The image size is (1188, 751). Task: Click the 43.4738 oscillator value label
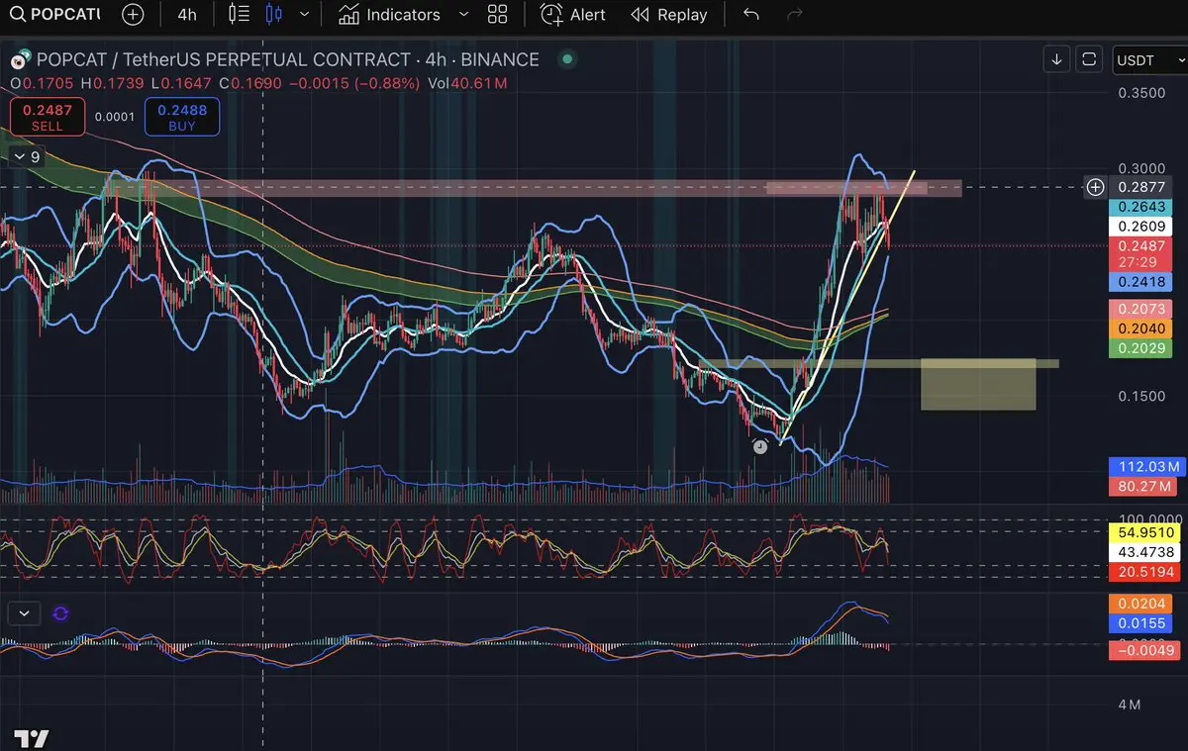[x=1146, y=553]
